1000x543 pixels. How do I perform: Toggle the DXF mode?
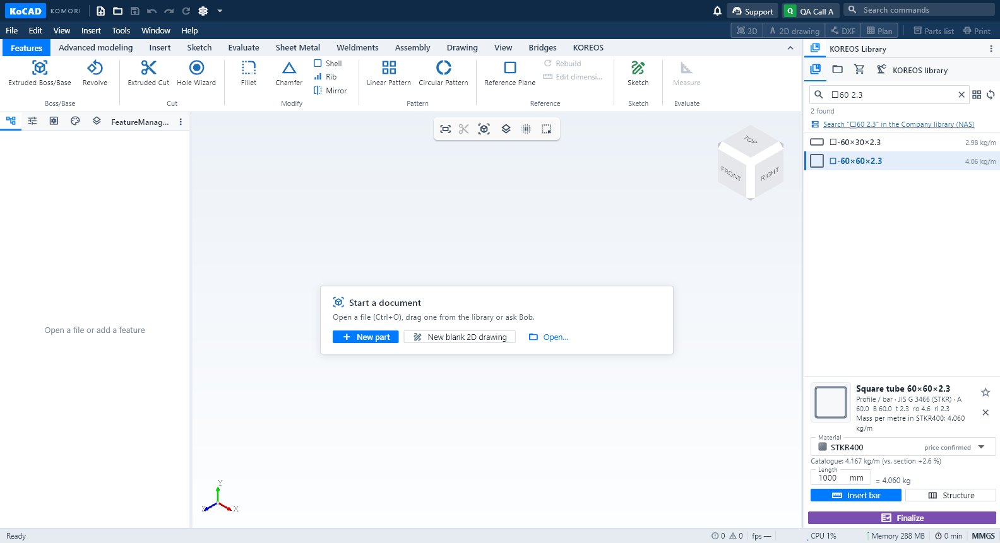[x=843, y=30]
